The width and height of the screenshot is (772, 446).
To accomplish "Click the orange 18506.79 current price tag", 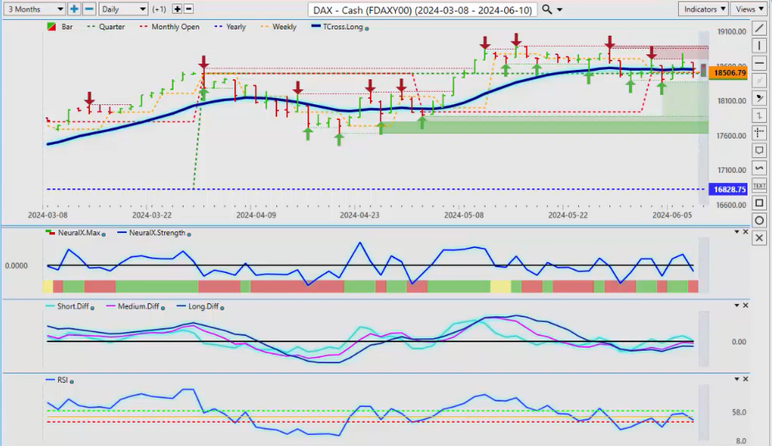I will (x=729, y=73).
